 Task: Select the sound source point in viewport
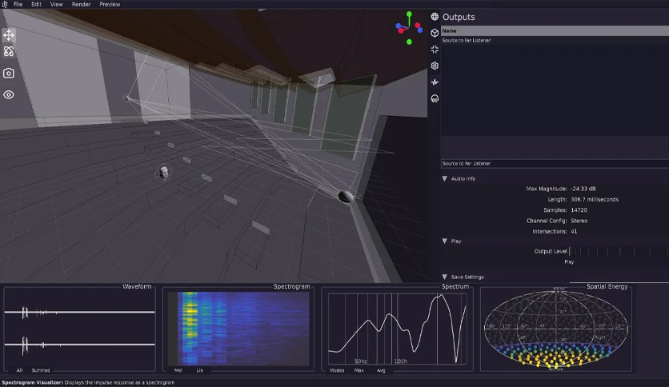click(x=126, y=98)
